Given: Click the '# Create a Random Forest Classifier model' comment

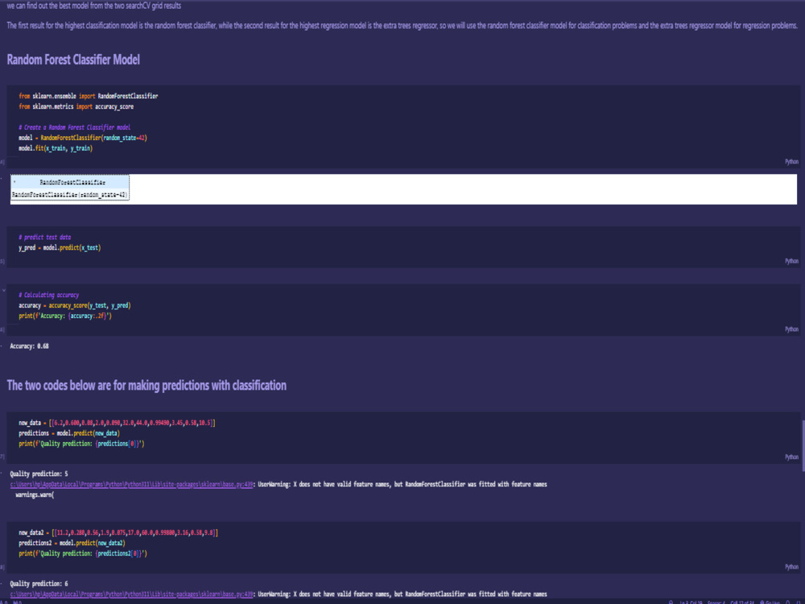Looking at the screenshot, I should click(x=74, y=127).
